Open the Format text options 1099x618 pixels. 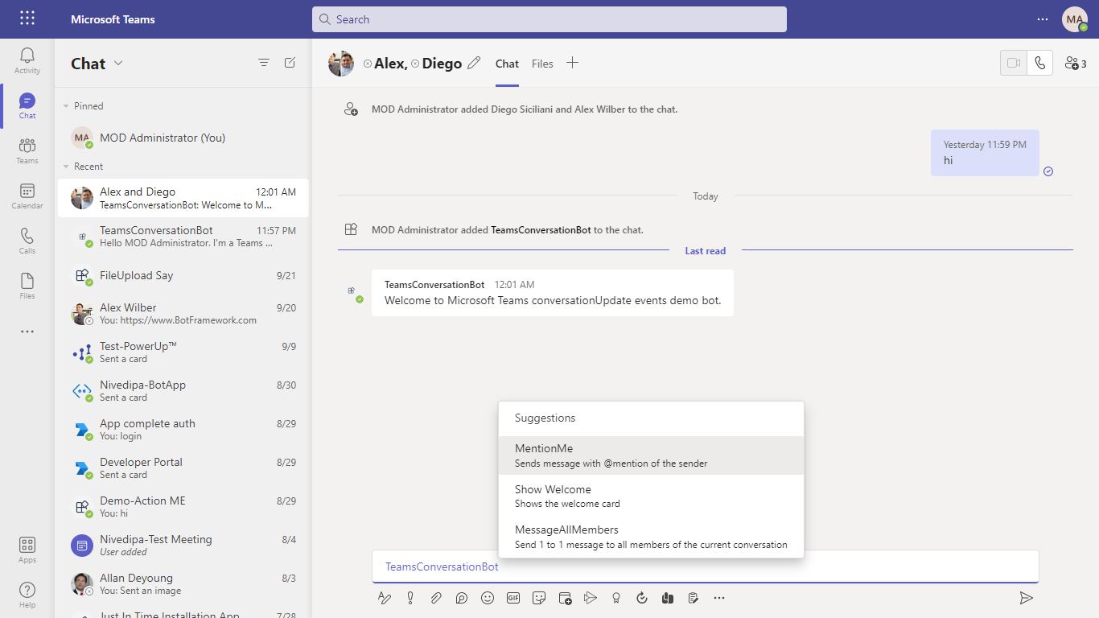point(385,598)
